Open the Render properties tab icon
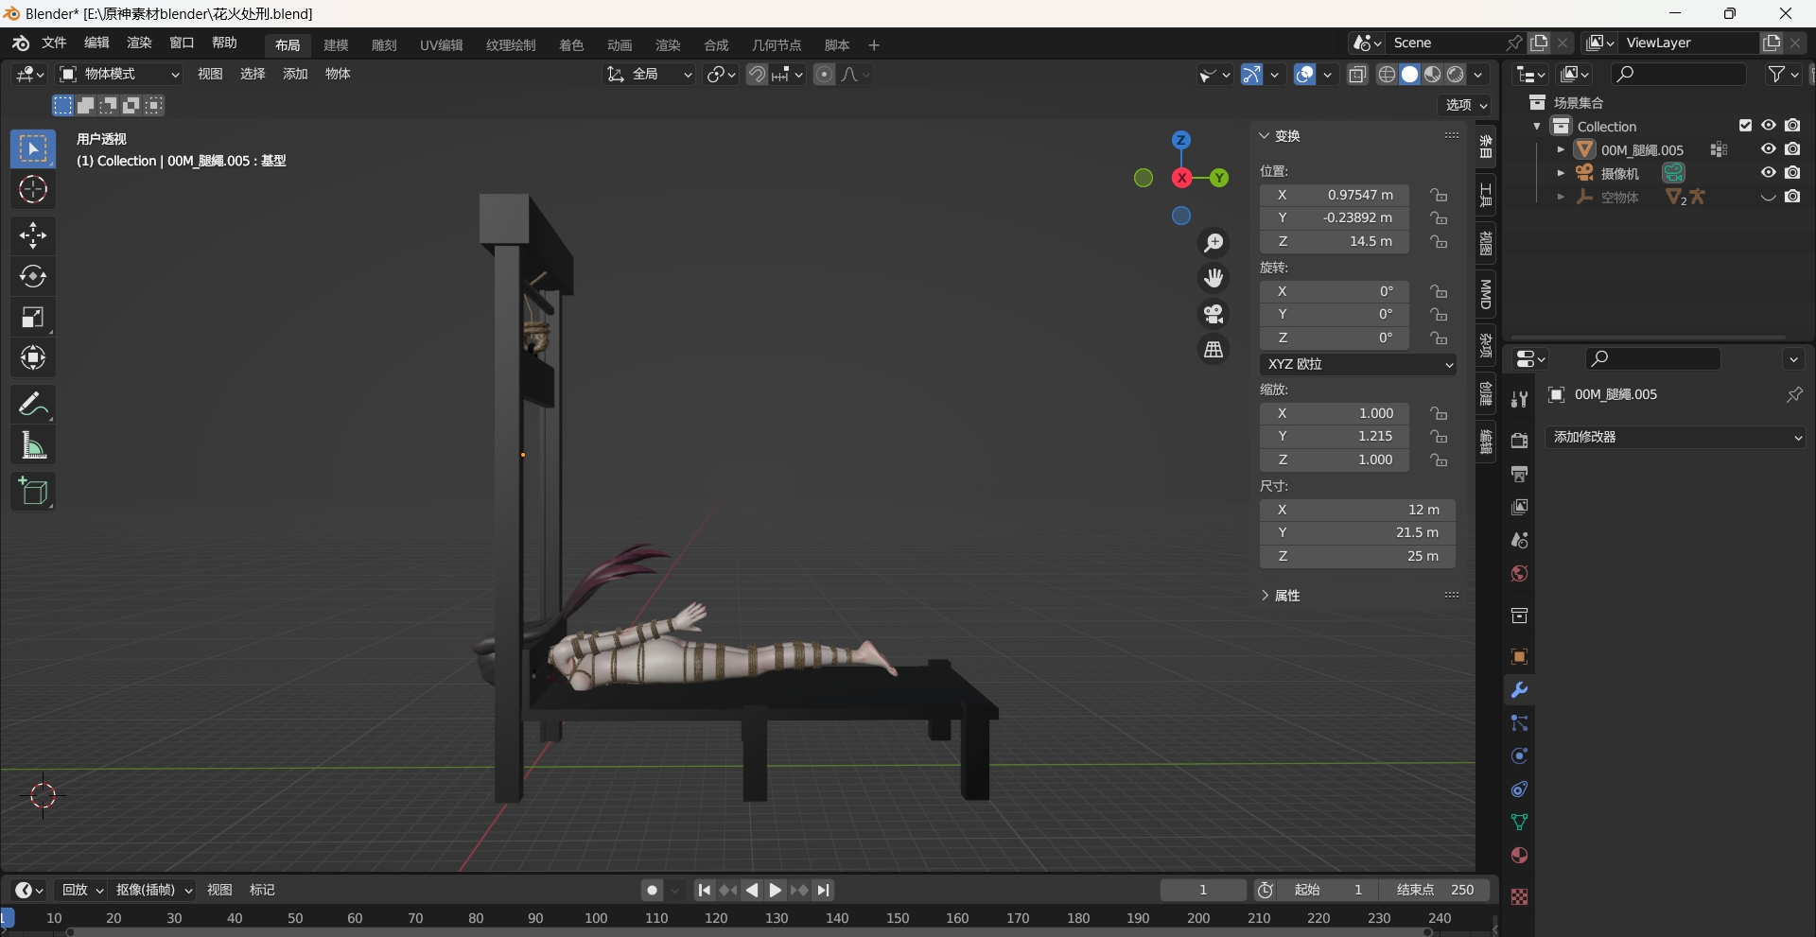This screenshot has width=1816, height=937. [x=1520, y=441]
